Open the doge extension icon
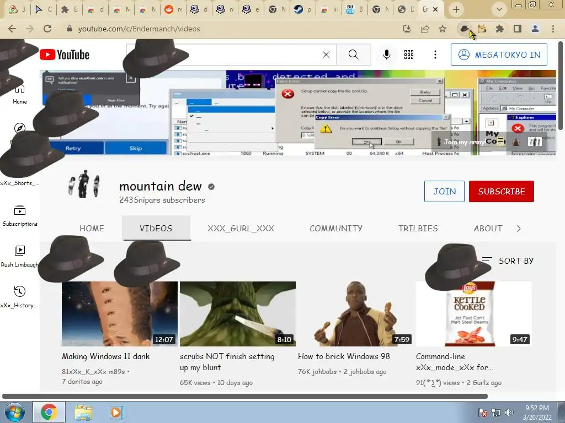Screen dimensions: 565x423 click(482, 29)
